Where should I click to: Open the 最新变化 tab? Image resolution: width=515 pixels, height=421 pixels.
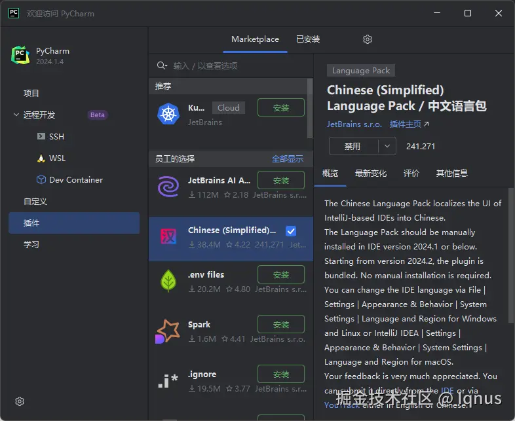tap(370, 174)
